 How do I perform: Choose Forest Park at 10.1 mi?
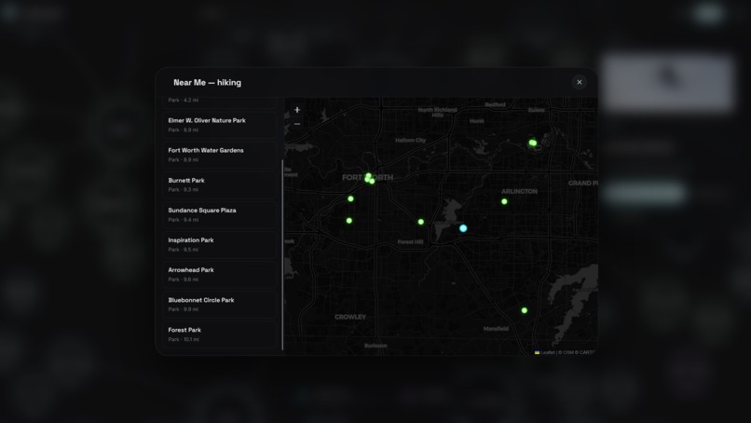pos(219,334)
